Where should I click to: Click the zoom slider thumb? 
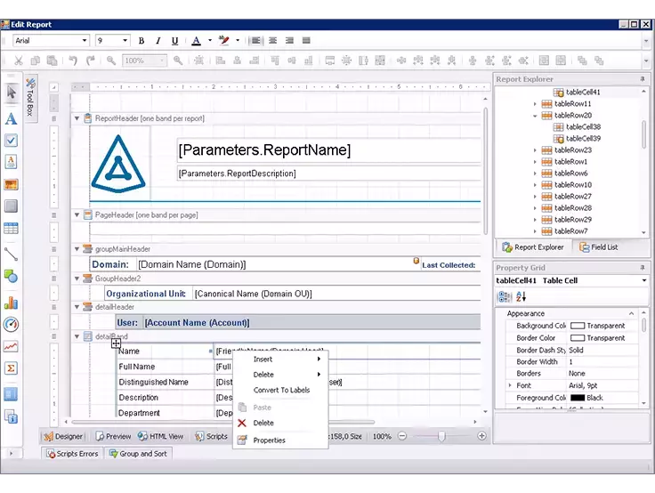[441, 436]
